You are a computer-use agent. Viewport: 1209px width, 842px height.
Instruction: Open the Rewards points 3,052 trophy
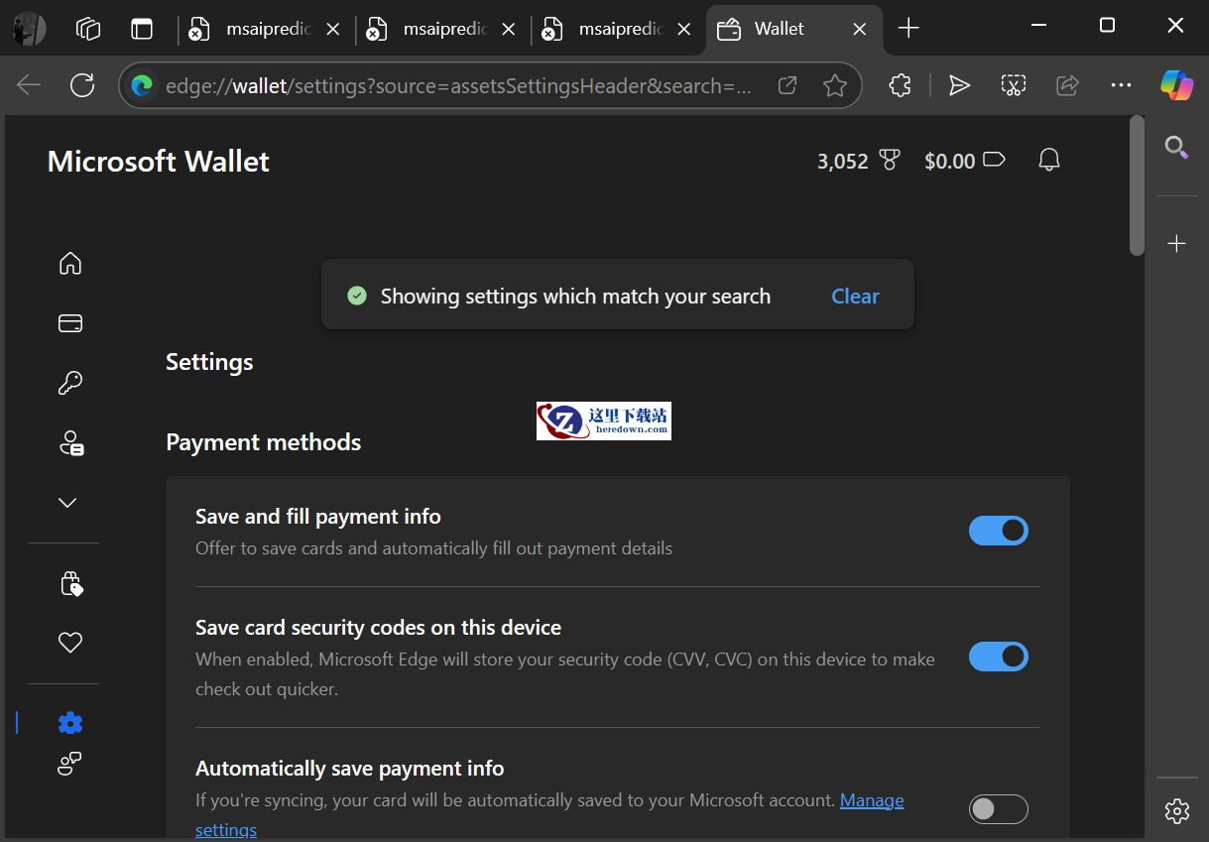[858, 161]
